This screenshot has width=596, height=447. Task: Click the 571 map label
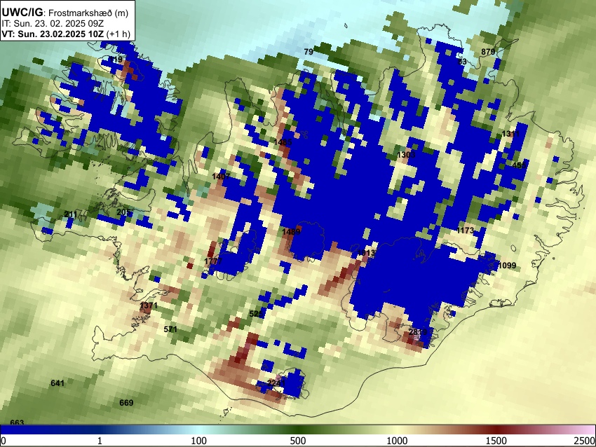[x=170, y=329]
